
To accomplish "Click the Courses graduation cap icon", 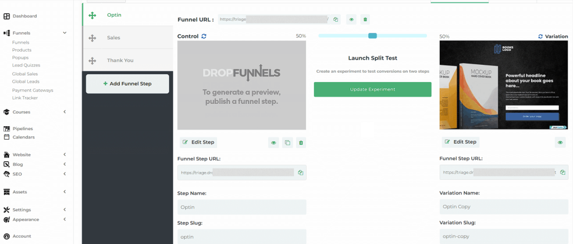I will pos(7,112).
